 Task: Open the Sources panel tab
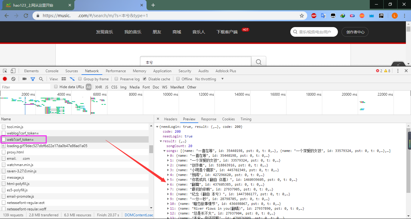pos(72,71)
